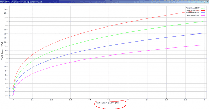Click the blue Yield Stress 50MT legend swatch
This screenshot has height=109, width=209.
click(x=202, y=13)
